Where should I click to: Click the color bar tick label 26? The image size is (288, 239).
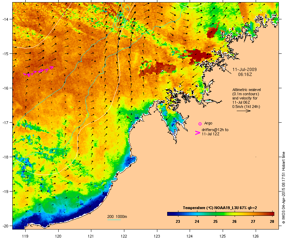click(234, 221)
